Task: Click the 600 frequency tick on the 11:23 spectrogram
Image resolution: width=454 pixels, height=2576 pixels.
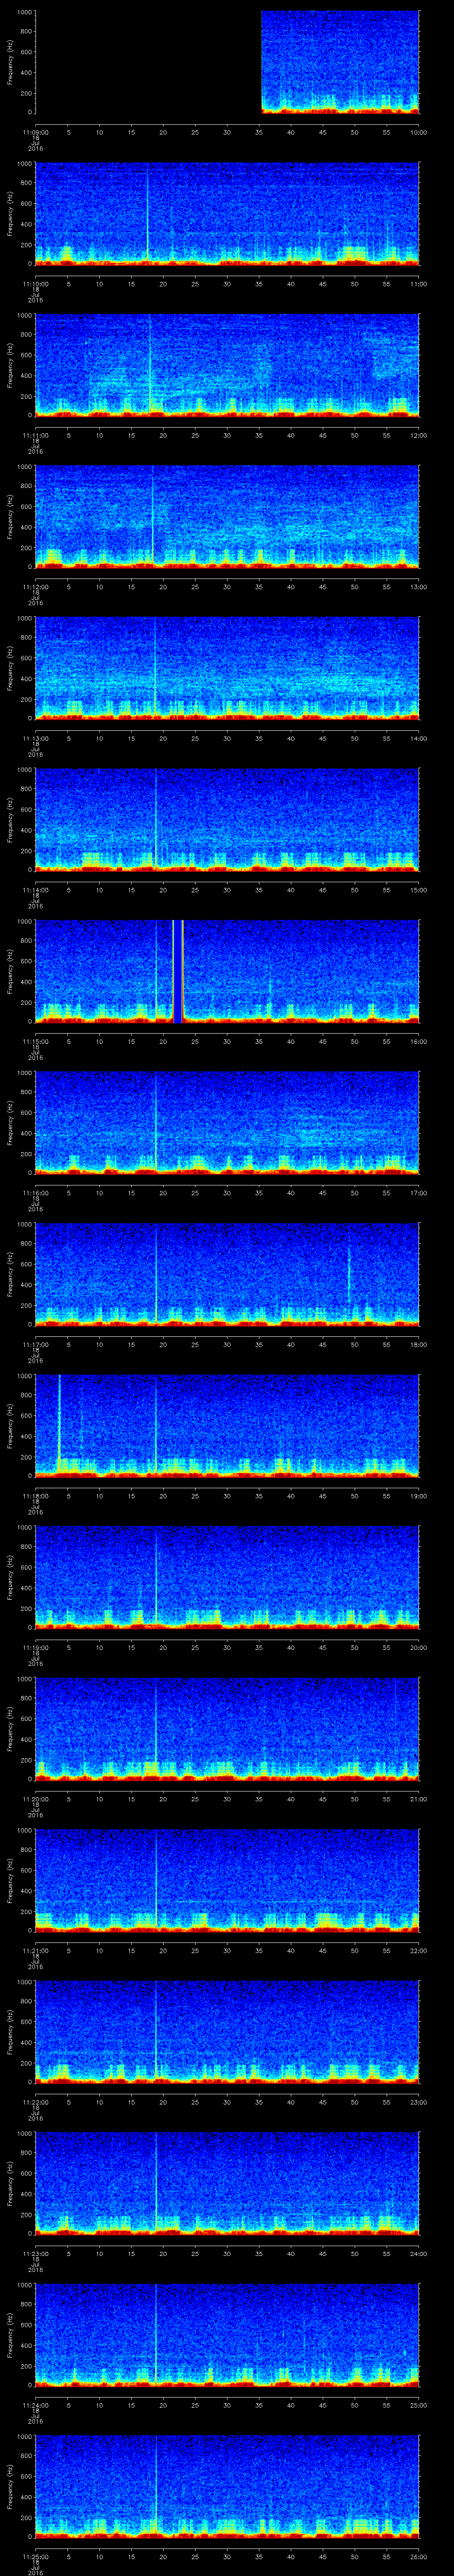Action: pyautogui.click(x=24, y=2174)
